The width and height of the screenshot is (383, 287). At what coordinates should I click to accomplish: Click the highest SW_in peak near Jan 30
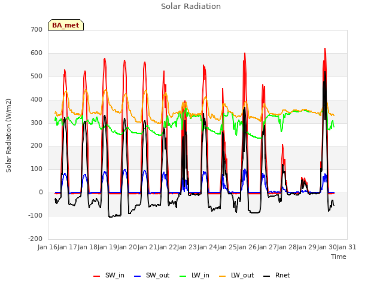(325, 48)
